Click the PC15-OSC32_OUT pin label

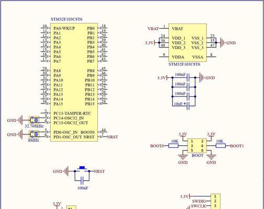(x=71, y=123)
